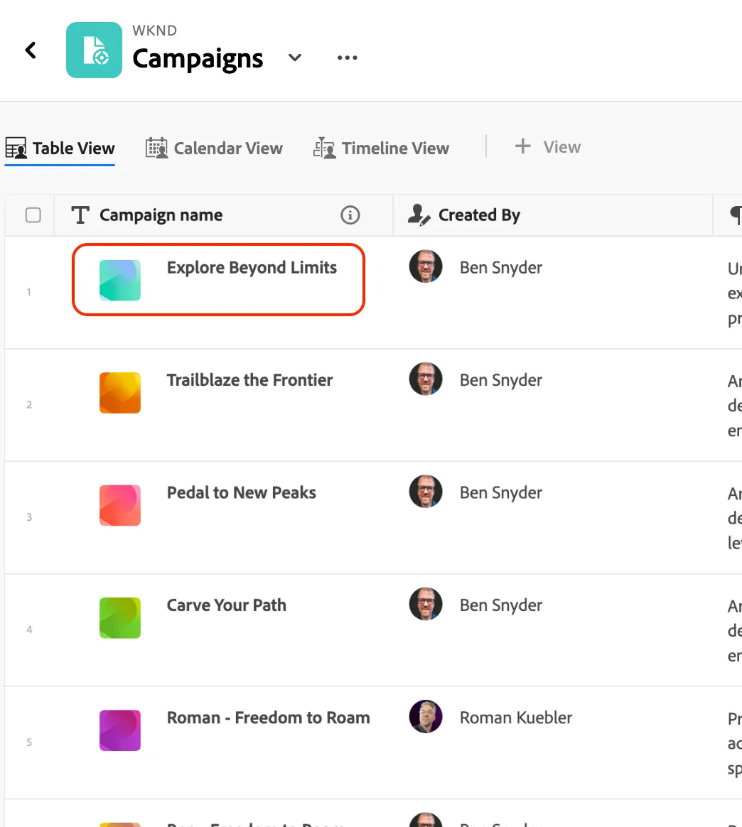This screenshot has width=742, height=827.
Task: Click Ben Snyder's avatar in Pedal to New Peaks row
Action: (425, 492)
